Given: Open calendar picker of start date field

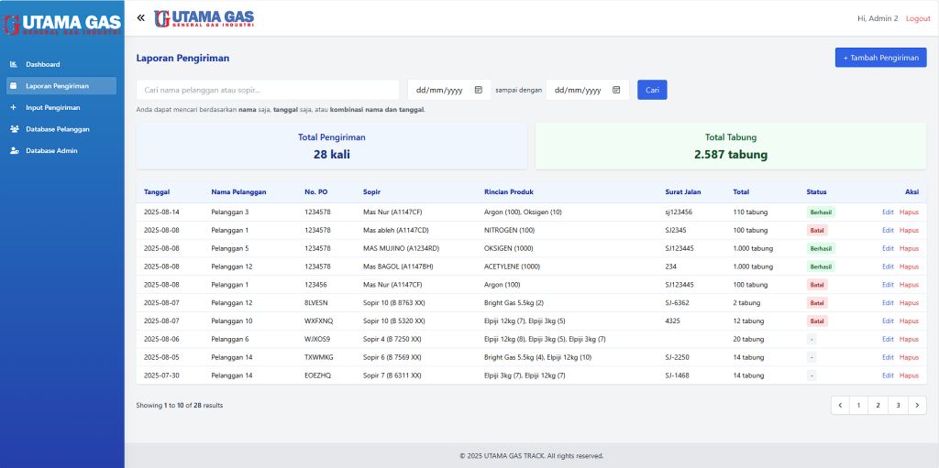Looking at the screenshot, I should [479, 90].
